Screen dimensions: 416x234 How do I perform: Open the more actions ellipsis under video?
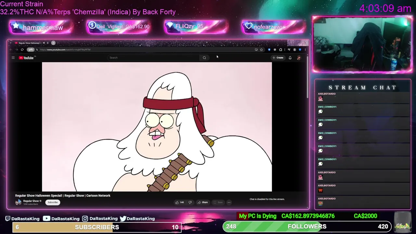click(229, 202)
